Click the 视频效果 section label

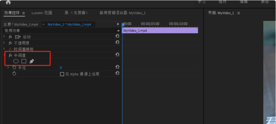[12, 31]
